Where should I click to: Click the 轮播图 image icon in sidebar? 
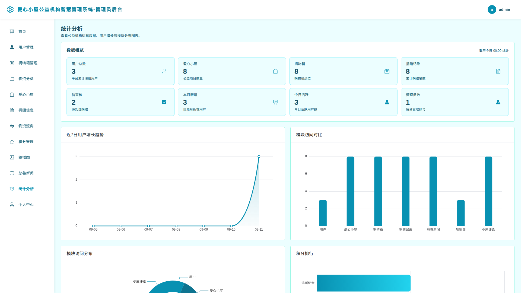12,157
